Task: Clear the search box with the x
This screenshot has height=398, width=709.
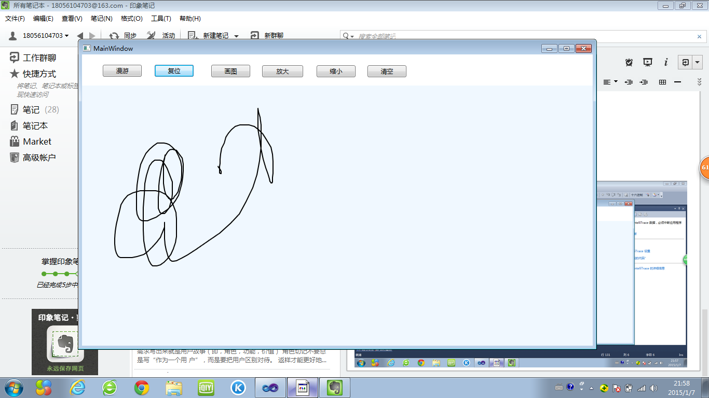Action: (699, 36)
